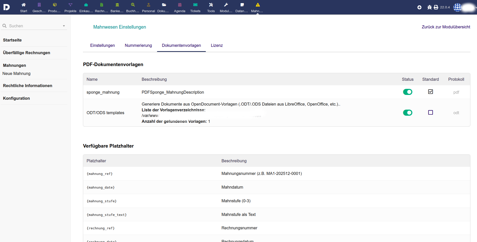This screenshot has height=242, width=477.
Task: Open the Projekte module icon
Action: 70,5
